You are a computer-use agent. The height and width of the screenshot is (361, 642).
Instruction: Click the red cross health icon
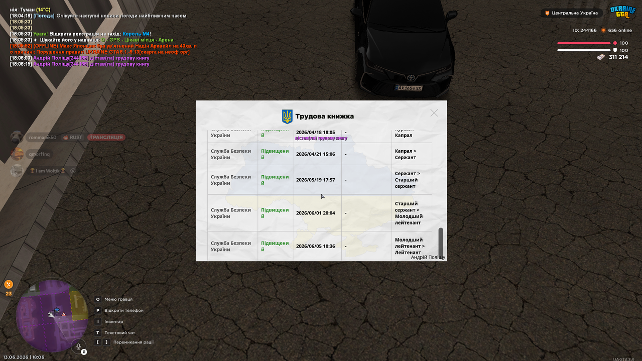click(x=615, y=43)
